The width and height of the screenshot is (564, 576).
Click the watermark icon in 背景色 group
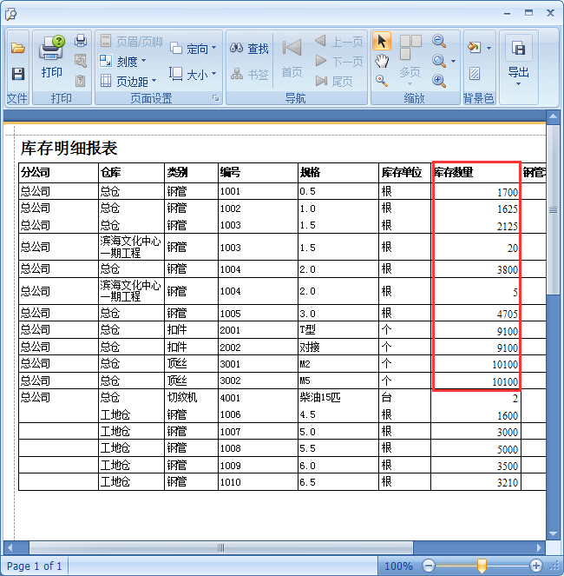pos(475,74)
